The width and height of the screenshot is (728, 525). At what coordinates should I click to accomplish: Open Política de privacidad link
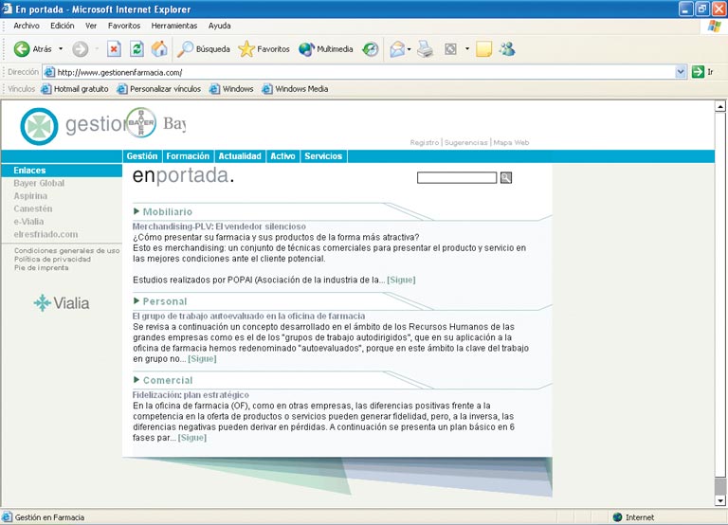click(52, 259)
